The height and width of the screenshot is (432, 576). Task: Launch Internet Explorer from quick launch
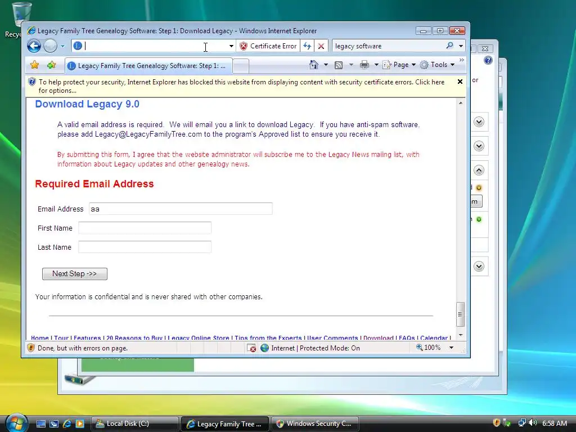point(67,424)
